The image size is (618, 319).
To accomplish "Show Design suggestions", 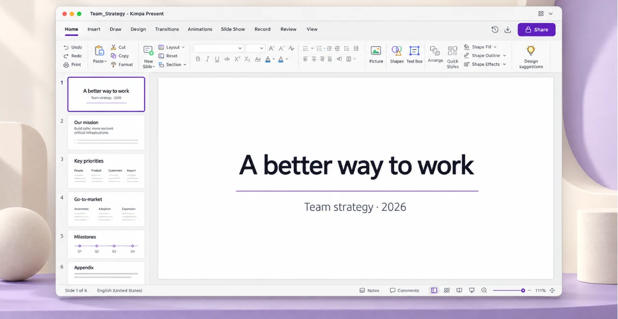I will tap(531, 57).
